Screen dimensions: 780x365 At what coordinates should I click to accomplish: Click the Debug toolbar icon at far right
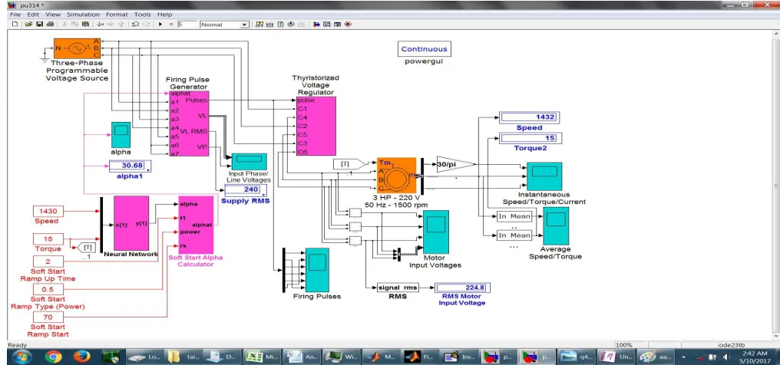pos(348,25)
